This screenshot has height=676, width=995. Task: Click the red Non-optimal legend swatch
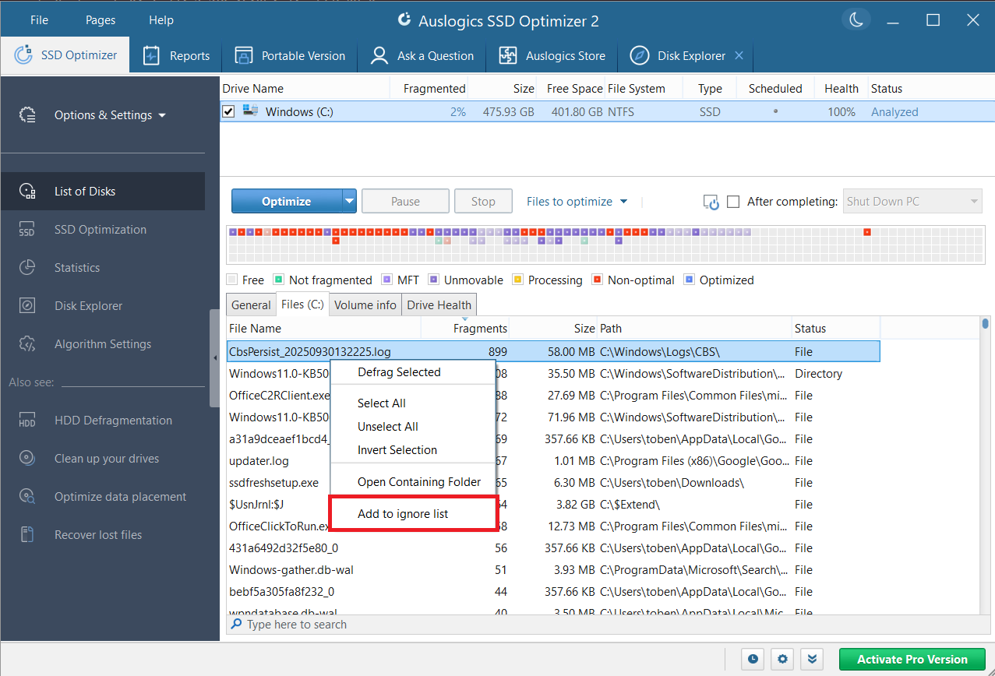597,280
